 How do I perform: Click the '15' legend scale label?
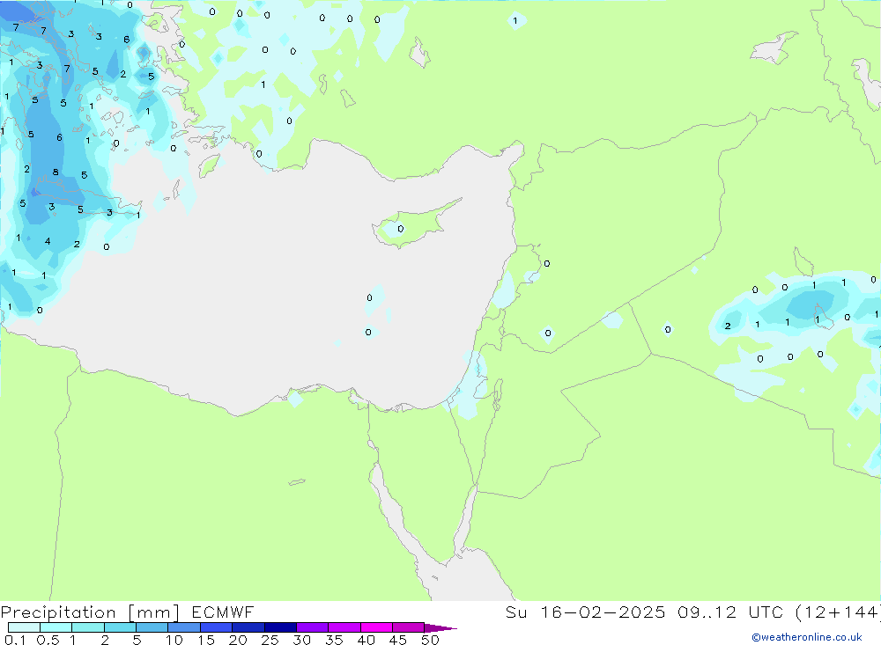click(x=206, y=640)
